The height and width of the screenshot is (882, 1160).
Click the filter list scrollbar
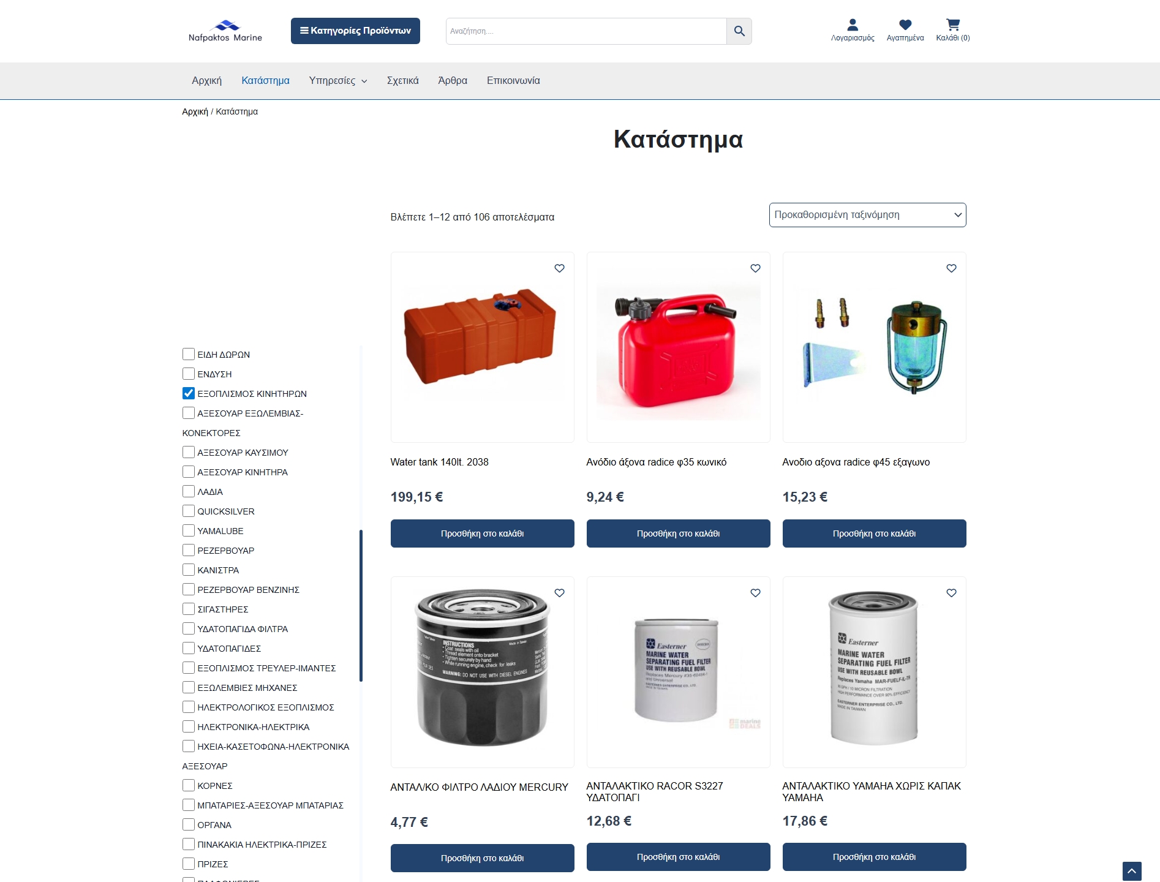tap(361, 605)
